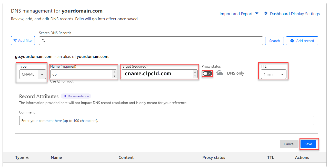Click the Add filter funnel icon
Image resolution: width=329 pixels, height=167 pixels.
coord(15,40)
